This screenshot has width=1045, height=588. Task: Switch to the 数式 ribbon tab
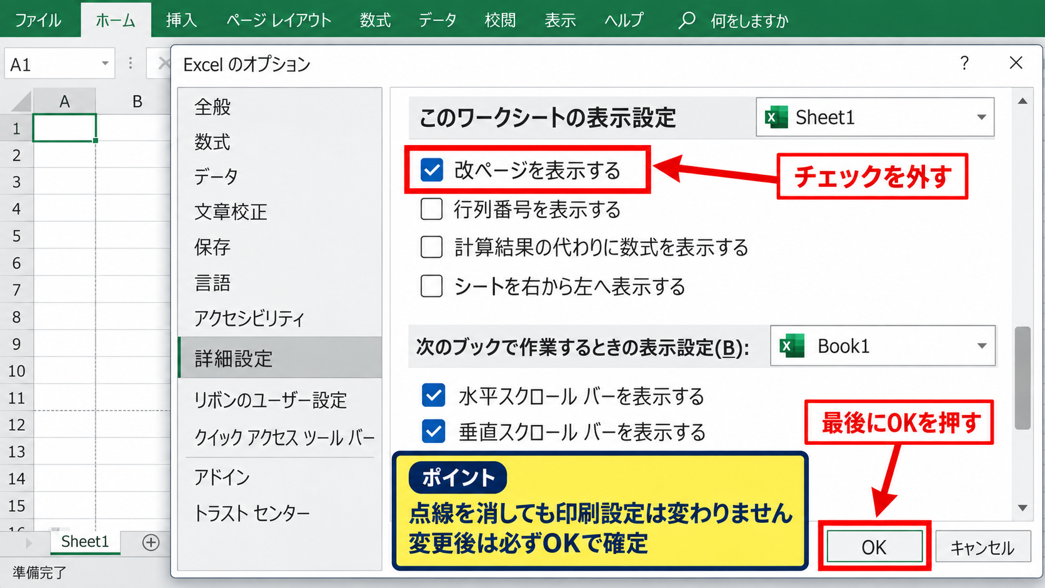(375, 20)
